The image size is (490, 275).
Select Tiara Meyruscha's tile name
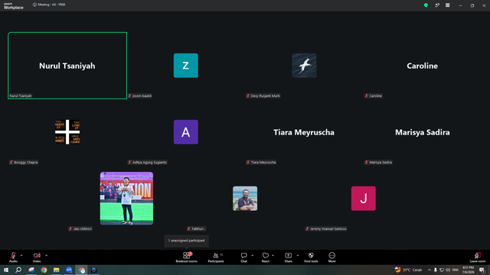click(304, 132)
